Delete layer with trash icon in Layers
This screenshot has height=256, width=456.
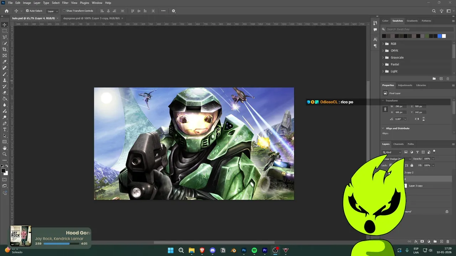tap(448, 241)
